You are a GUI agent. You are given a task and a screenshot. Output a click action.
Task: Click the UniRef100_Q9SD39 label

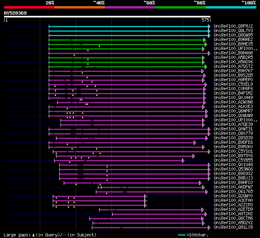tap(233, 138)
